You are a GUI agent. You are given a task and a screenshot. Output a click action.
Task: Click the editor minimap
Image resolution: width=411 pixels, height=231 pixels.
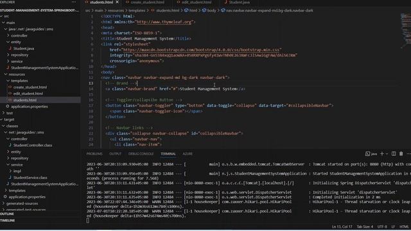[405, 30]
